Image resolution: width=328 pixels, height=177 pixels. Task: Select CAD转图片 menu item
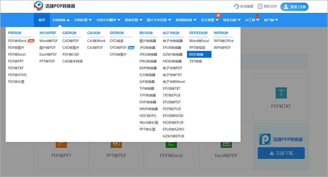coord(71,48)
